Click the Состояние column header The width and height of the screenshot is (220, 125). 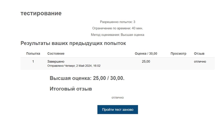click(56, 53)
